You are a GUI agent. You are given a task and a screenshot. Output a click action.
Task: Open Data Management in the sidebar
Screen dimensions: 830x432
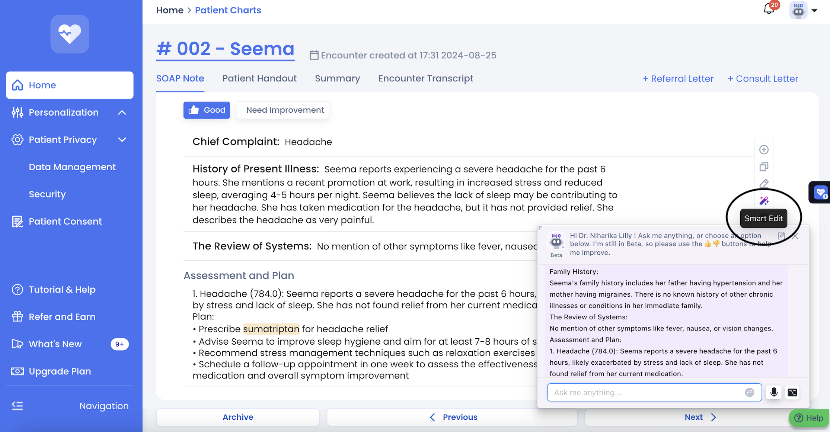click(72, 167)
